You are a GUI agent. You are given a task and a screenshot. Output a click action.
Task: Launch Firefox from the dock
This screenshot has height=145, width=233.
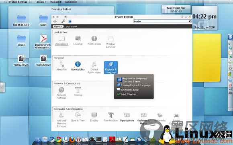point(72,139)
